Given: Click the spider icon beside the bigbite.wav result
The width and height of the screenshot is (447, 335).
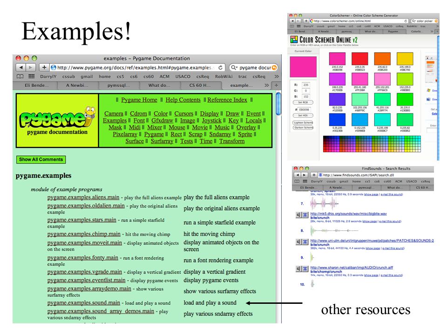Looking at the screenshot, I should point(305,215).
